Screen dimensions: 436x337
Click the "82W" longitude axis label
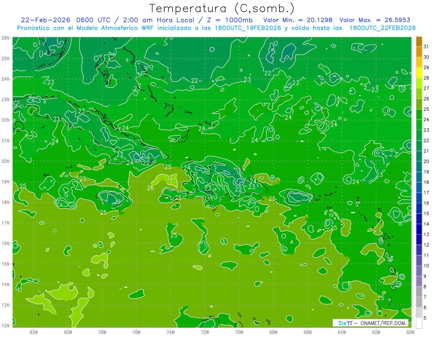pyautogui.click(x=34, y=332)
